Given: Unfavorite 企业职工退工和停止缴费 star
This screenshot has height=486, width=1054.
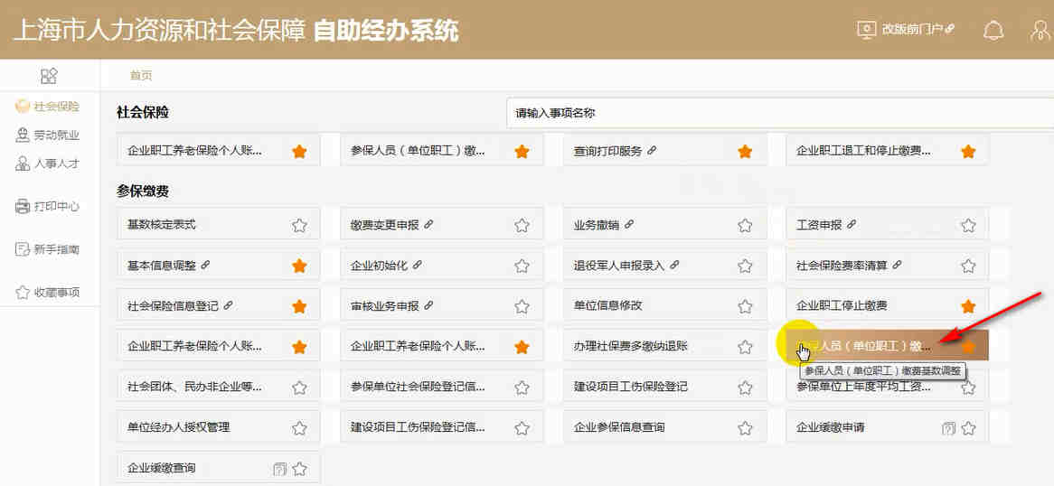Looking at the screenshot, I should click(968, 152).
